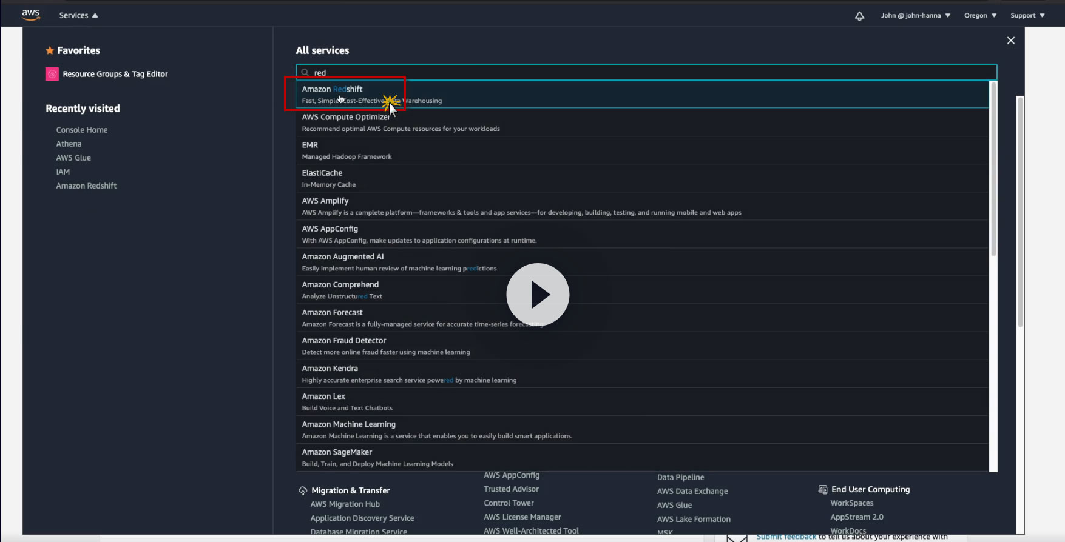The width and height of the screenshot is (1065, 542).
Task: Click the search magnifier icon
Action: click(x=305, y=73)
